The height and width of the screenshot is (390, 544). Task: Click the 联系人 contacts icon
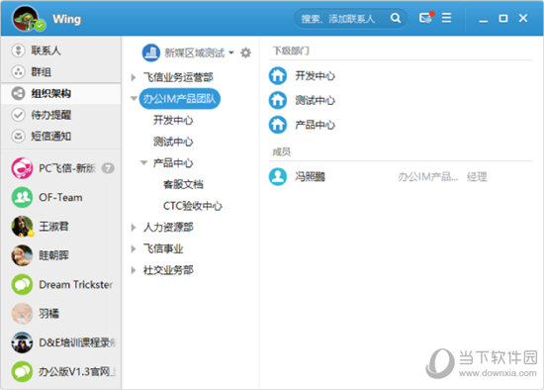(x=18, y=50)
